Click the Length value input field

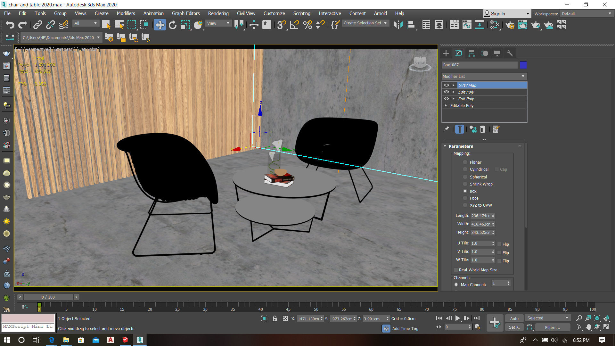(481, 216)
